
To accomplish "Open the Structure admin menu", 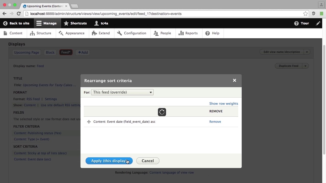I will click(41, 33).
